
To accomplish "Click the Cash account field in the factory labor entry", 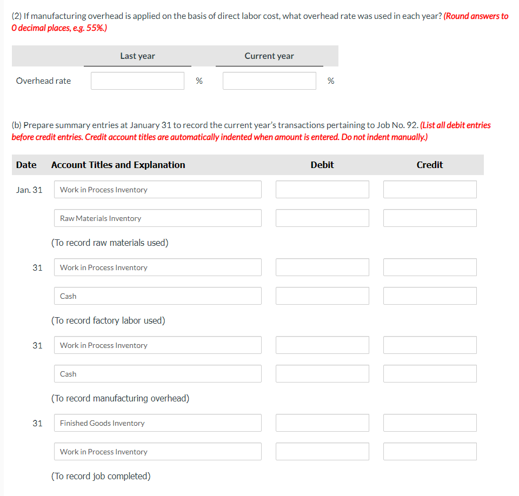I will tap(157, 296).
